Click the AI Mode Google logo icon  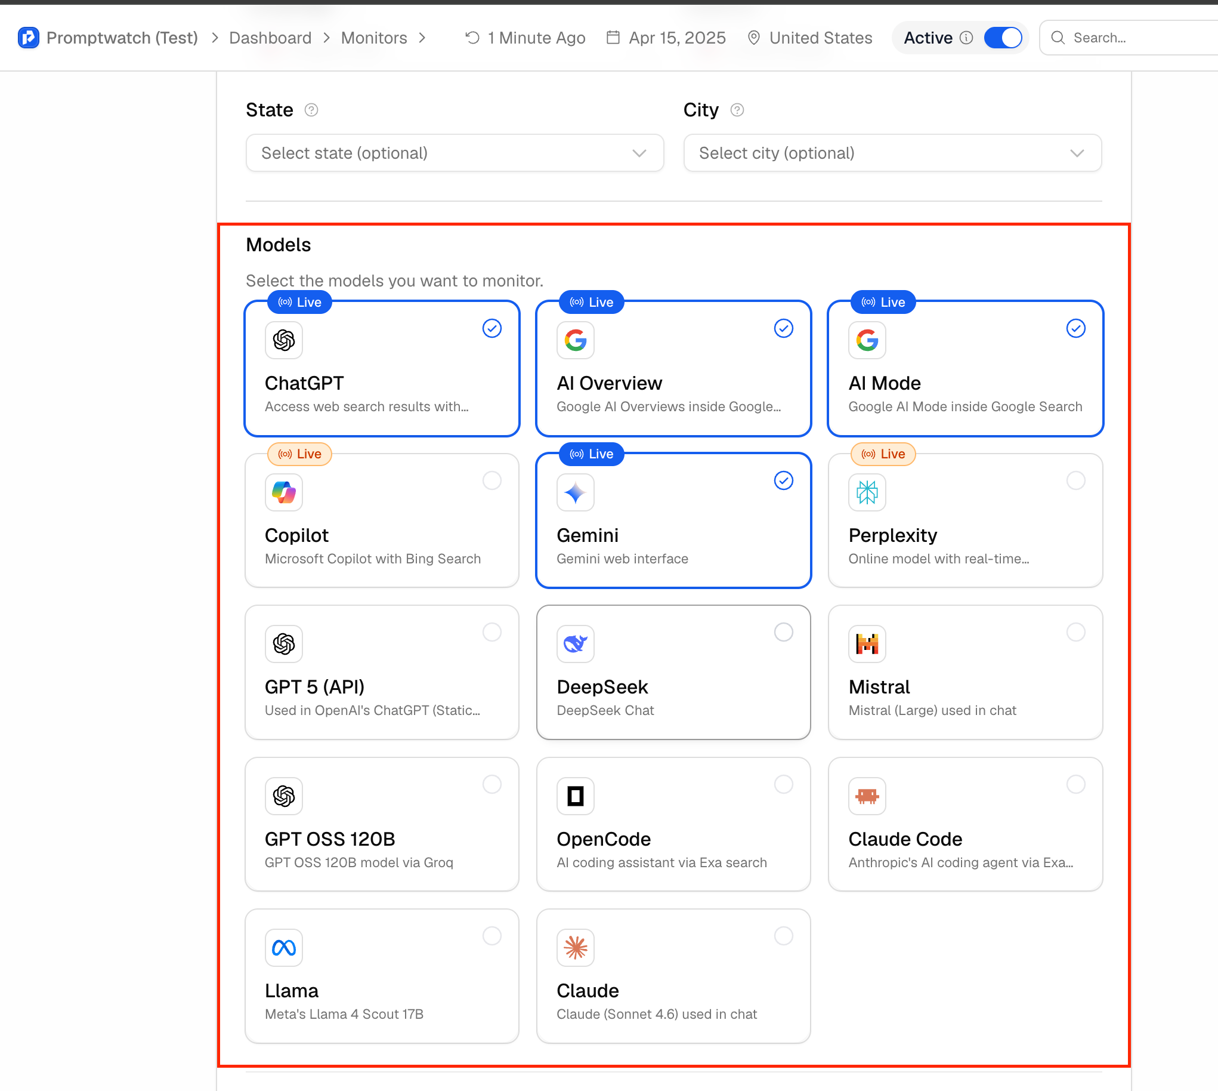867,340
